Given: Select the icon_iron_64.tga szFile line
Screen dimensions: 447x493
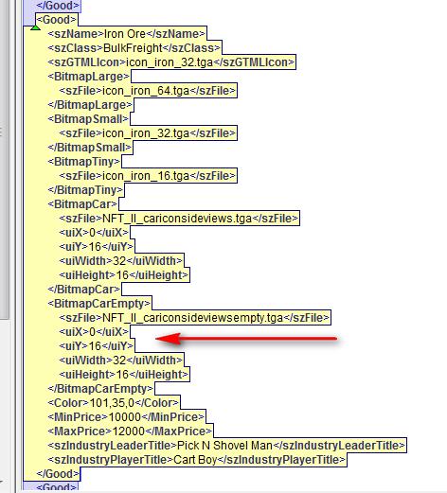Looking at the screenshot, I should (148, 91).
